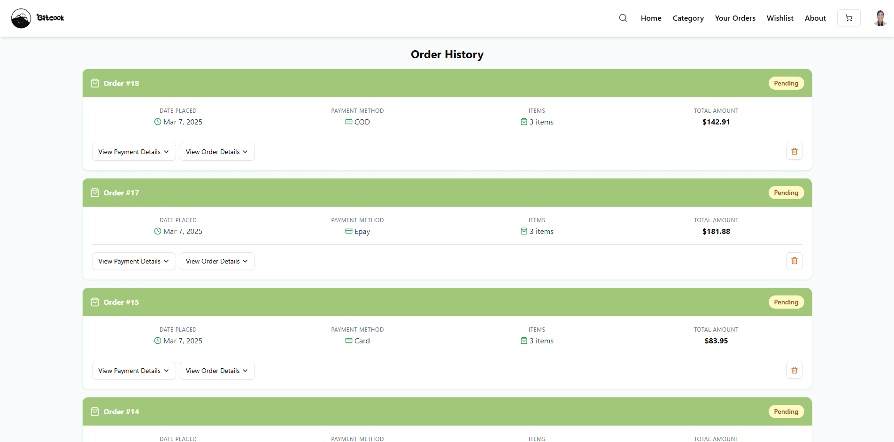The height and width of the screenshot is (442, 894).
Task: Click the bag icon beside Order #18
Action: [x=95, y=83]
